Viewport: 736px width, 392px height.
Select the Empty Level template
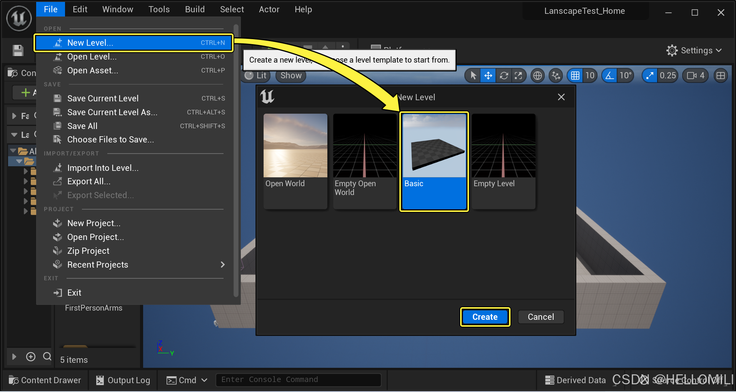coord(504,161)
